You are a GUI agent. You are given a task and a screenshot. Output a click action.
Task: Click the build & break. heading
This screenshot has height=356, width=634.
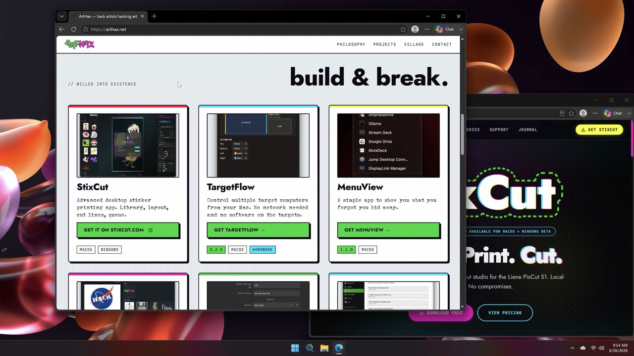click(x=369, y=77)
